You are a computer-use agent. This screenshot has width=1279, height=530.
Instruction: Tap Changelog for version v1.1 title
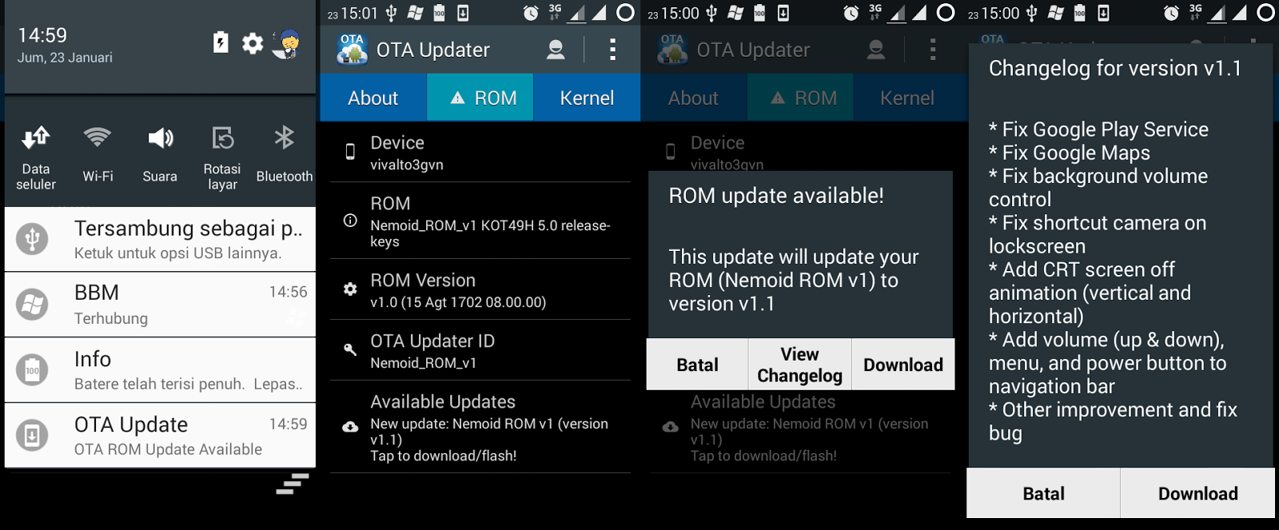(1115, 68)
